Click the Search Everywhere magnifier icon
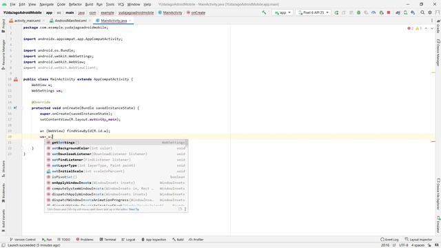This screenshot has height=248, width=441. click(422, 12)
